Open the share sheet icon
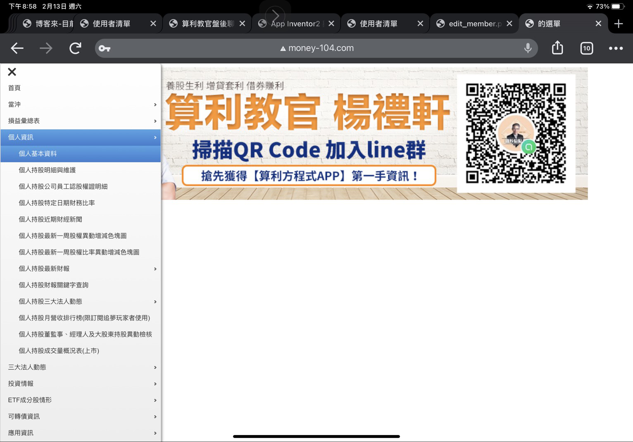 (x=557, y=48)
